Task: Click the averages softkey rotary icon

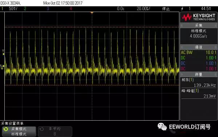Action: click(x=41, y=129)
